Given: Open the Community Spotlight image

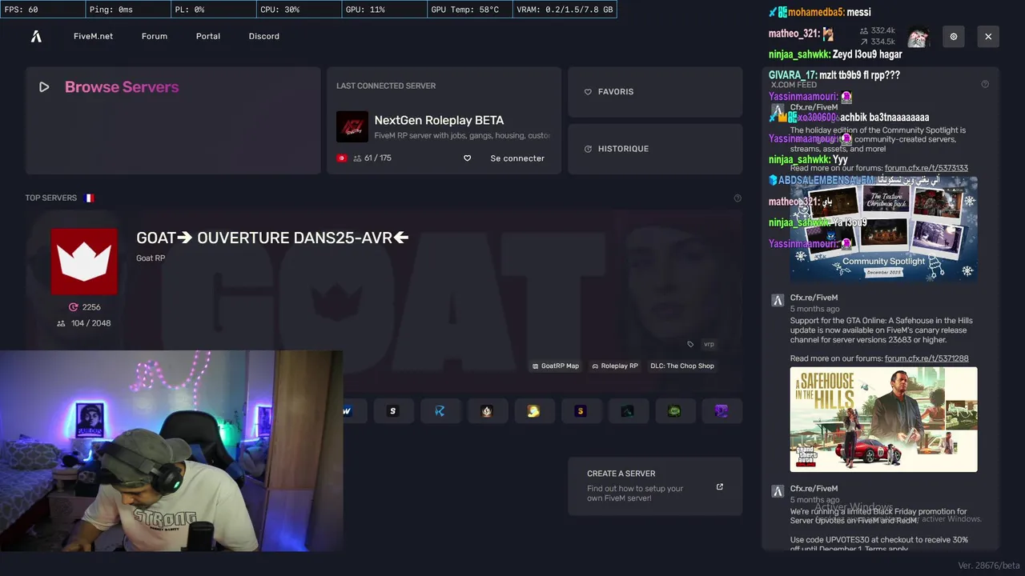Looking at the screenshot, I should tap(884, 229).
